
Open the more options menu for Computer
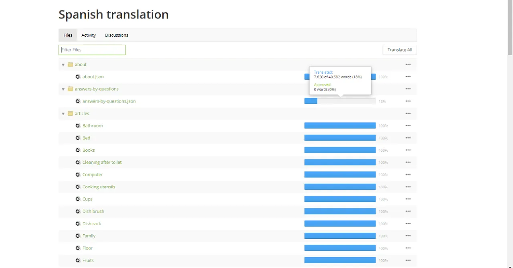click(408, 175)
